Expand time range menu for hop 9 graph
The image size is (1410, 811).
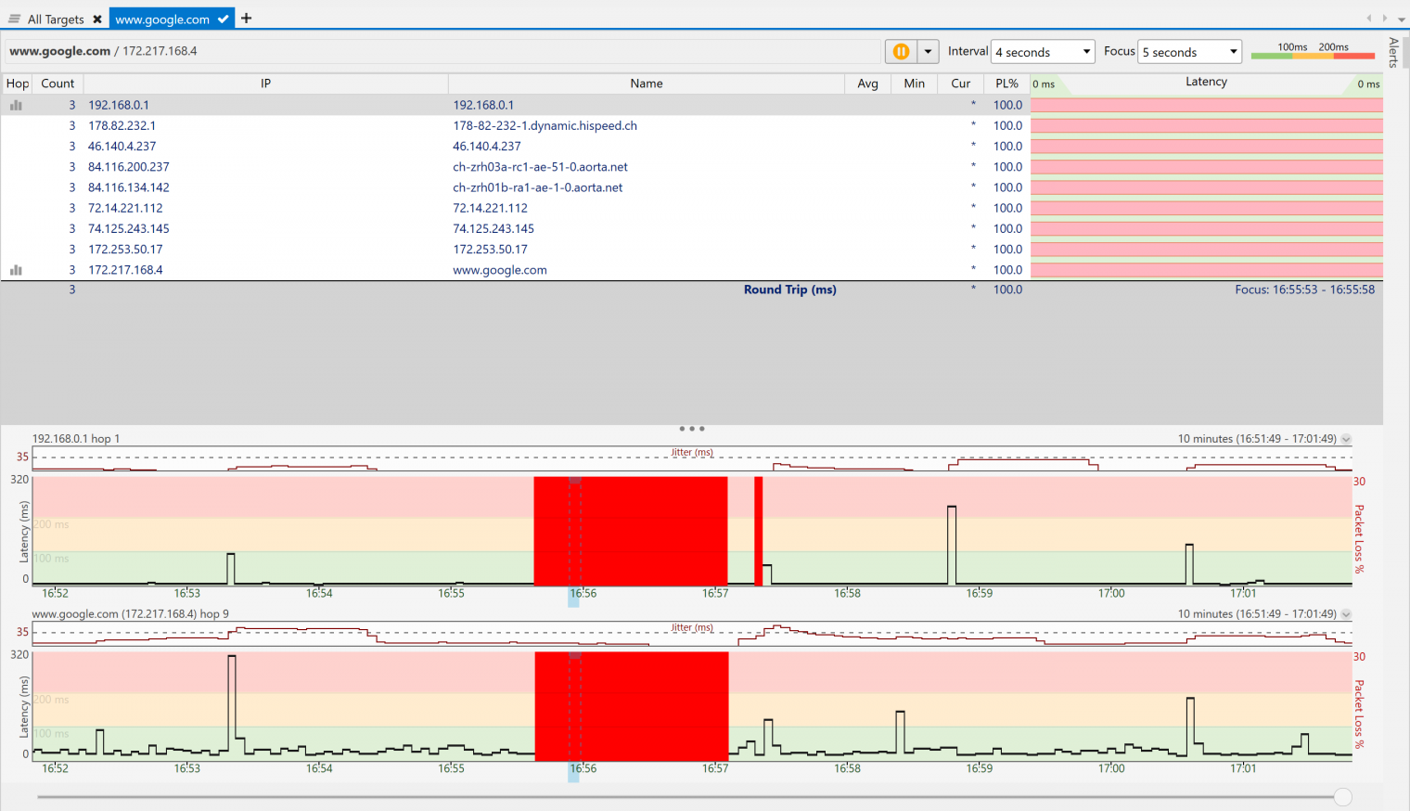tap(1346, 614)
